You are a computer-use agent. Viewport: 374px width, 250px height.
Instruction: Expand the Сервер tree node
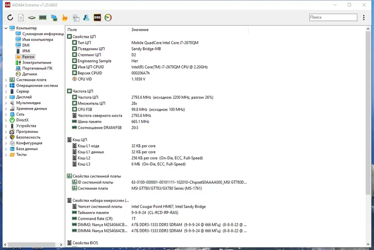pos(6,91)
